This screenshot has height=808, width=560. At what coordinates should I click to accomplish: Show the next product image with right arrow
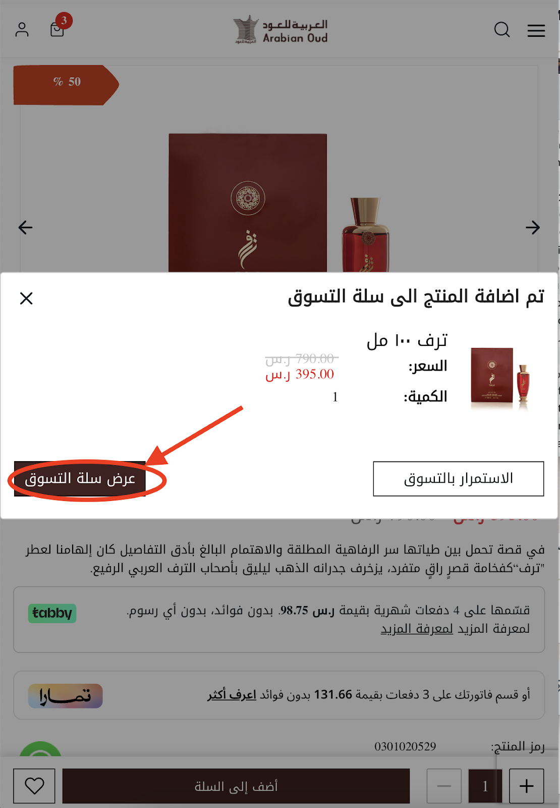point(533,227)
